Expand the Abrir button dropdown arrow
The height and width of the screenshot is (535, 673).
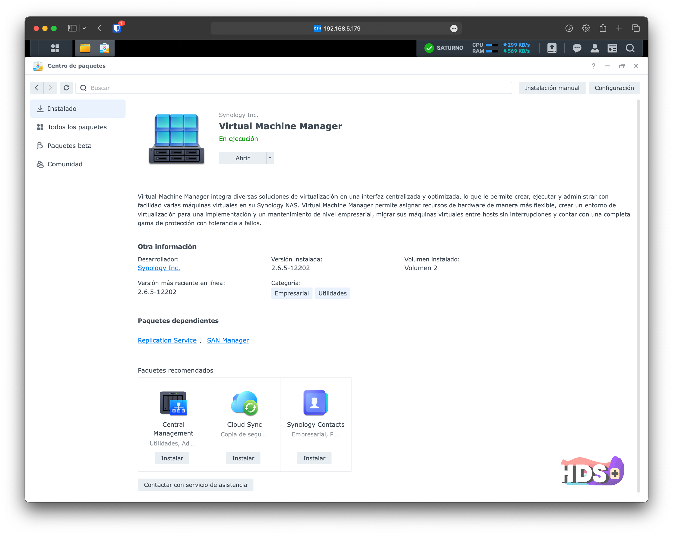270,158
